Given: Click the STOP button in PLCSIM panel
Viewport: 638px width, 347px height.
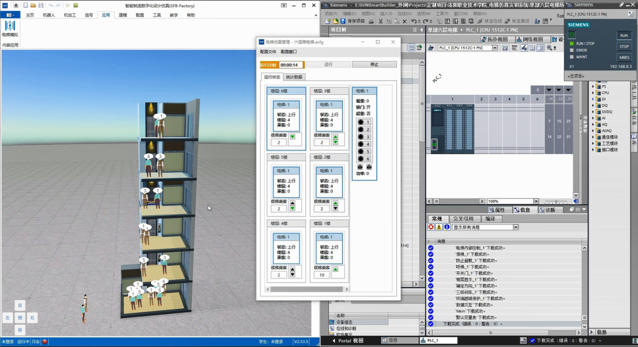Looking at the screenshot, I should 624,46.
